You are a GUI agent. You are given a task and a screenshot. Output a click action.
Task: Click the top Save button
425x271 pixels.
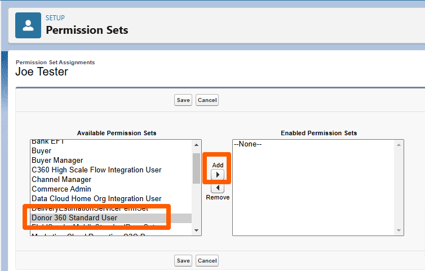[x=183, y=100]
